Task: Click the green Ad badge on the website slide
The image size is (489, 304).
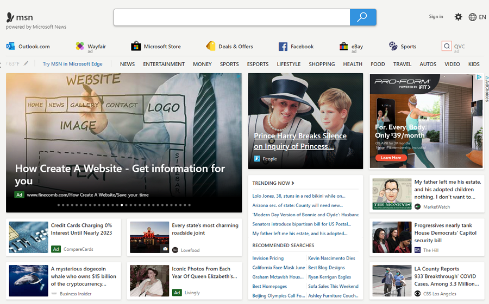Action: 20,195
